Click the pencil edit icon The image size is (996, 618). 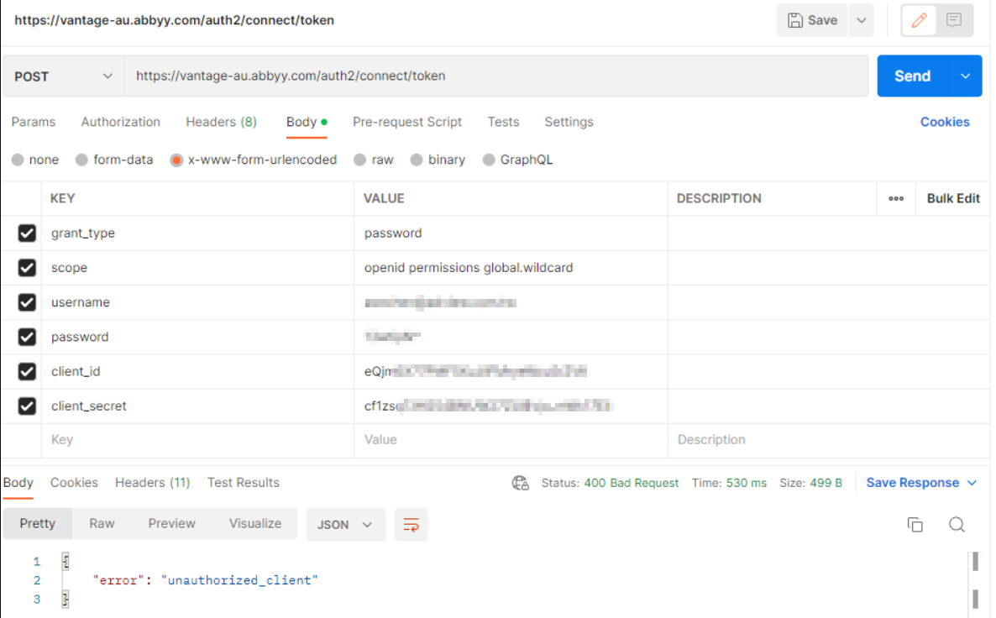[x=919, y=20]
